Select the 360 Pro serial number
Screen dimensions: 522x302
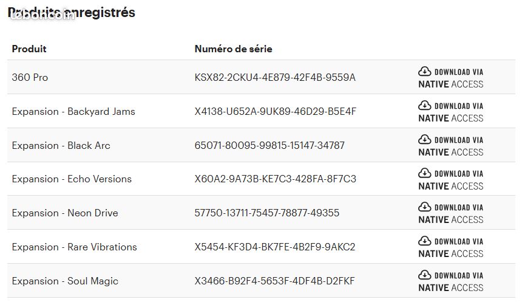click(275, 77)
